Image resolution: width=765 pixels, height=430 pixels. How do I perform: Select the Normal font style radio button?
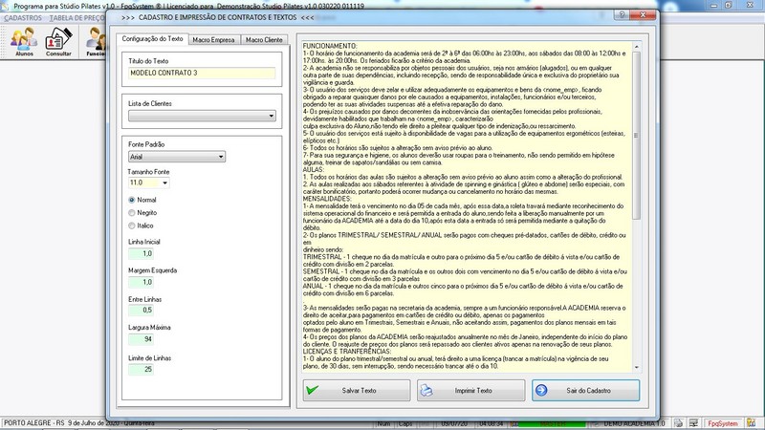(132, 200)
